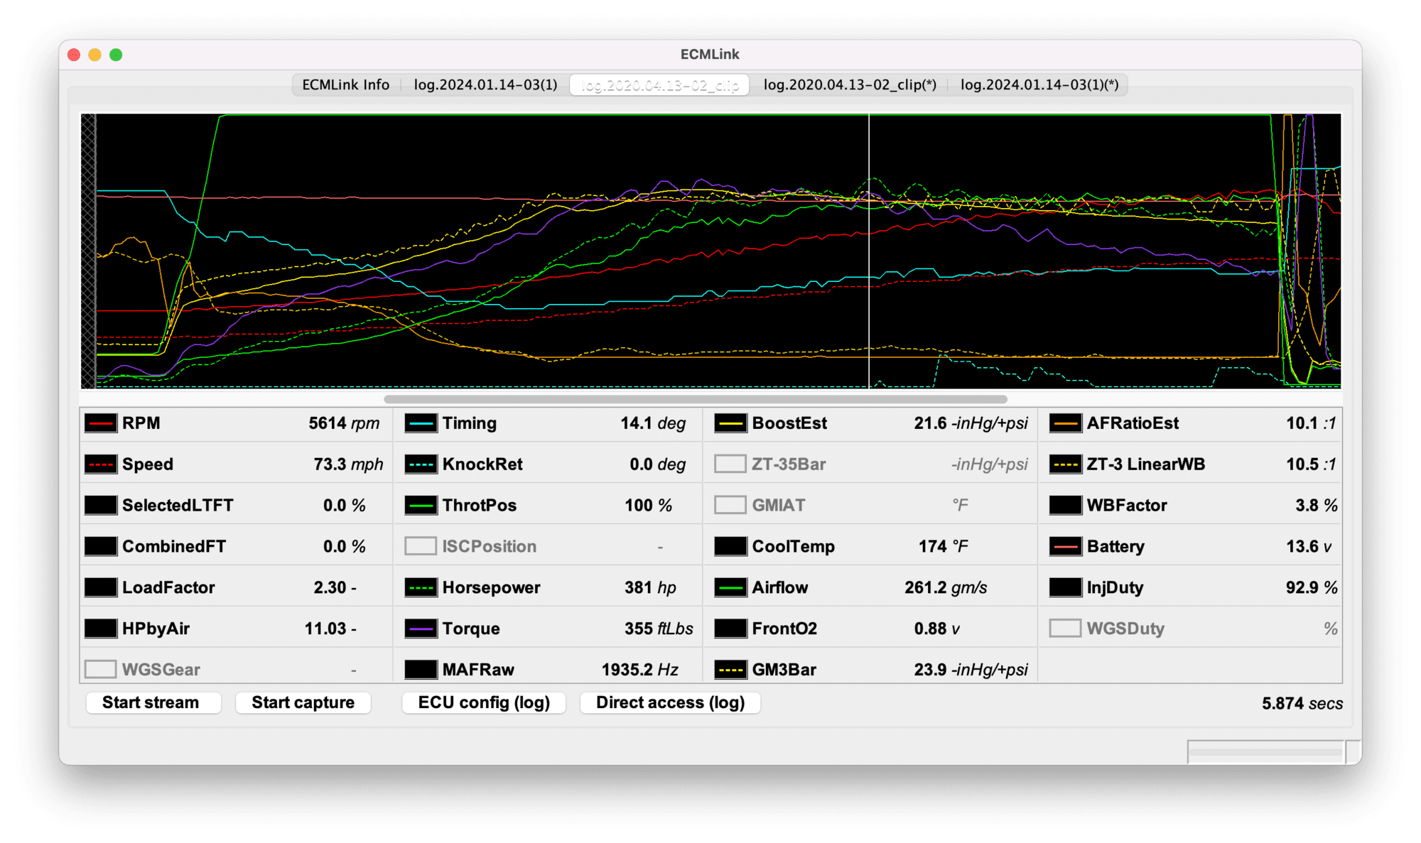Click the InjDuty black swatch
Image resolution: width=1421 pixels, height=843 pixels.
coord(1065,588)
